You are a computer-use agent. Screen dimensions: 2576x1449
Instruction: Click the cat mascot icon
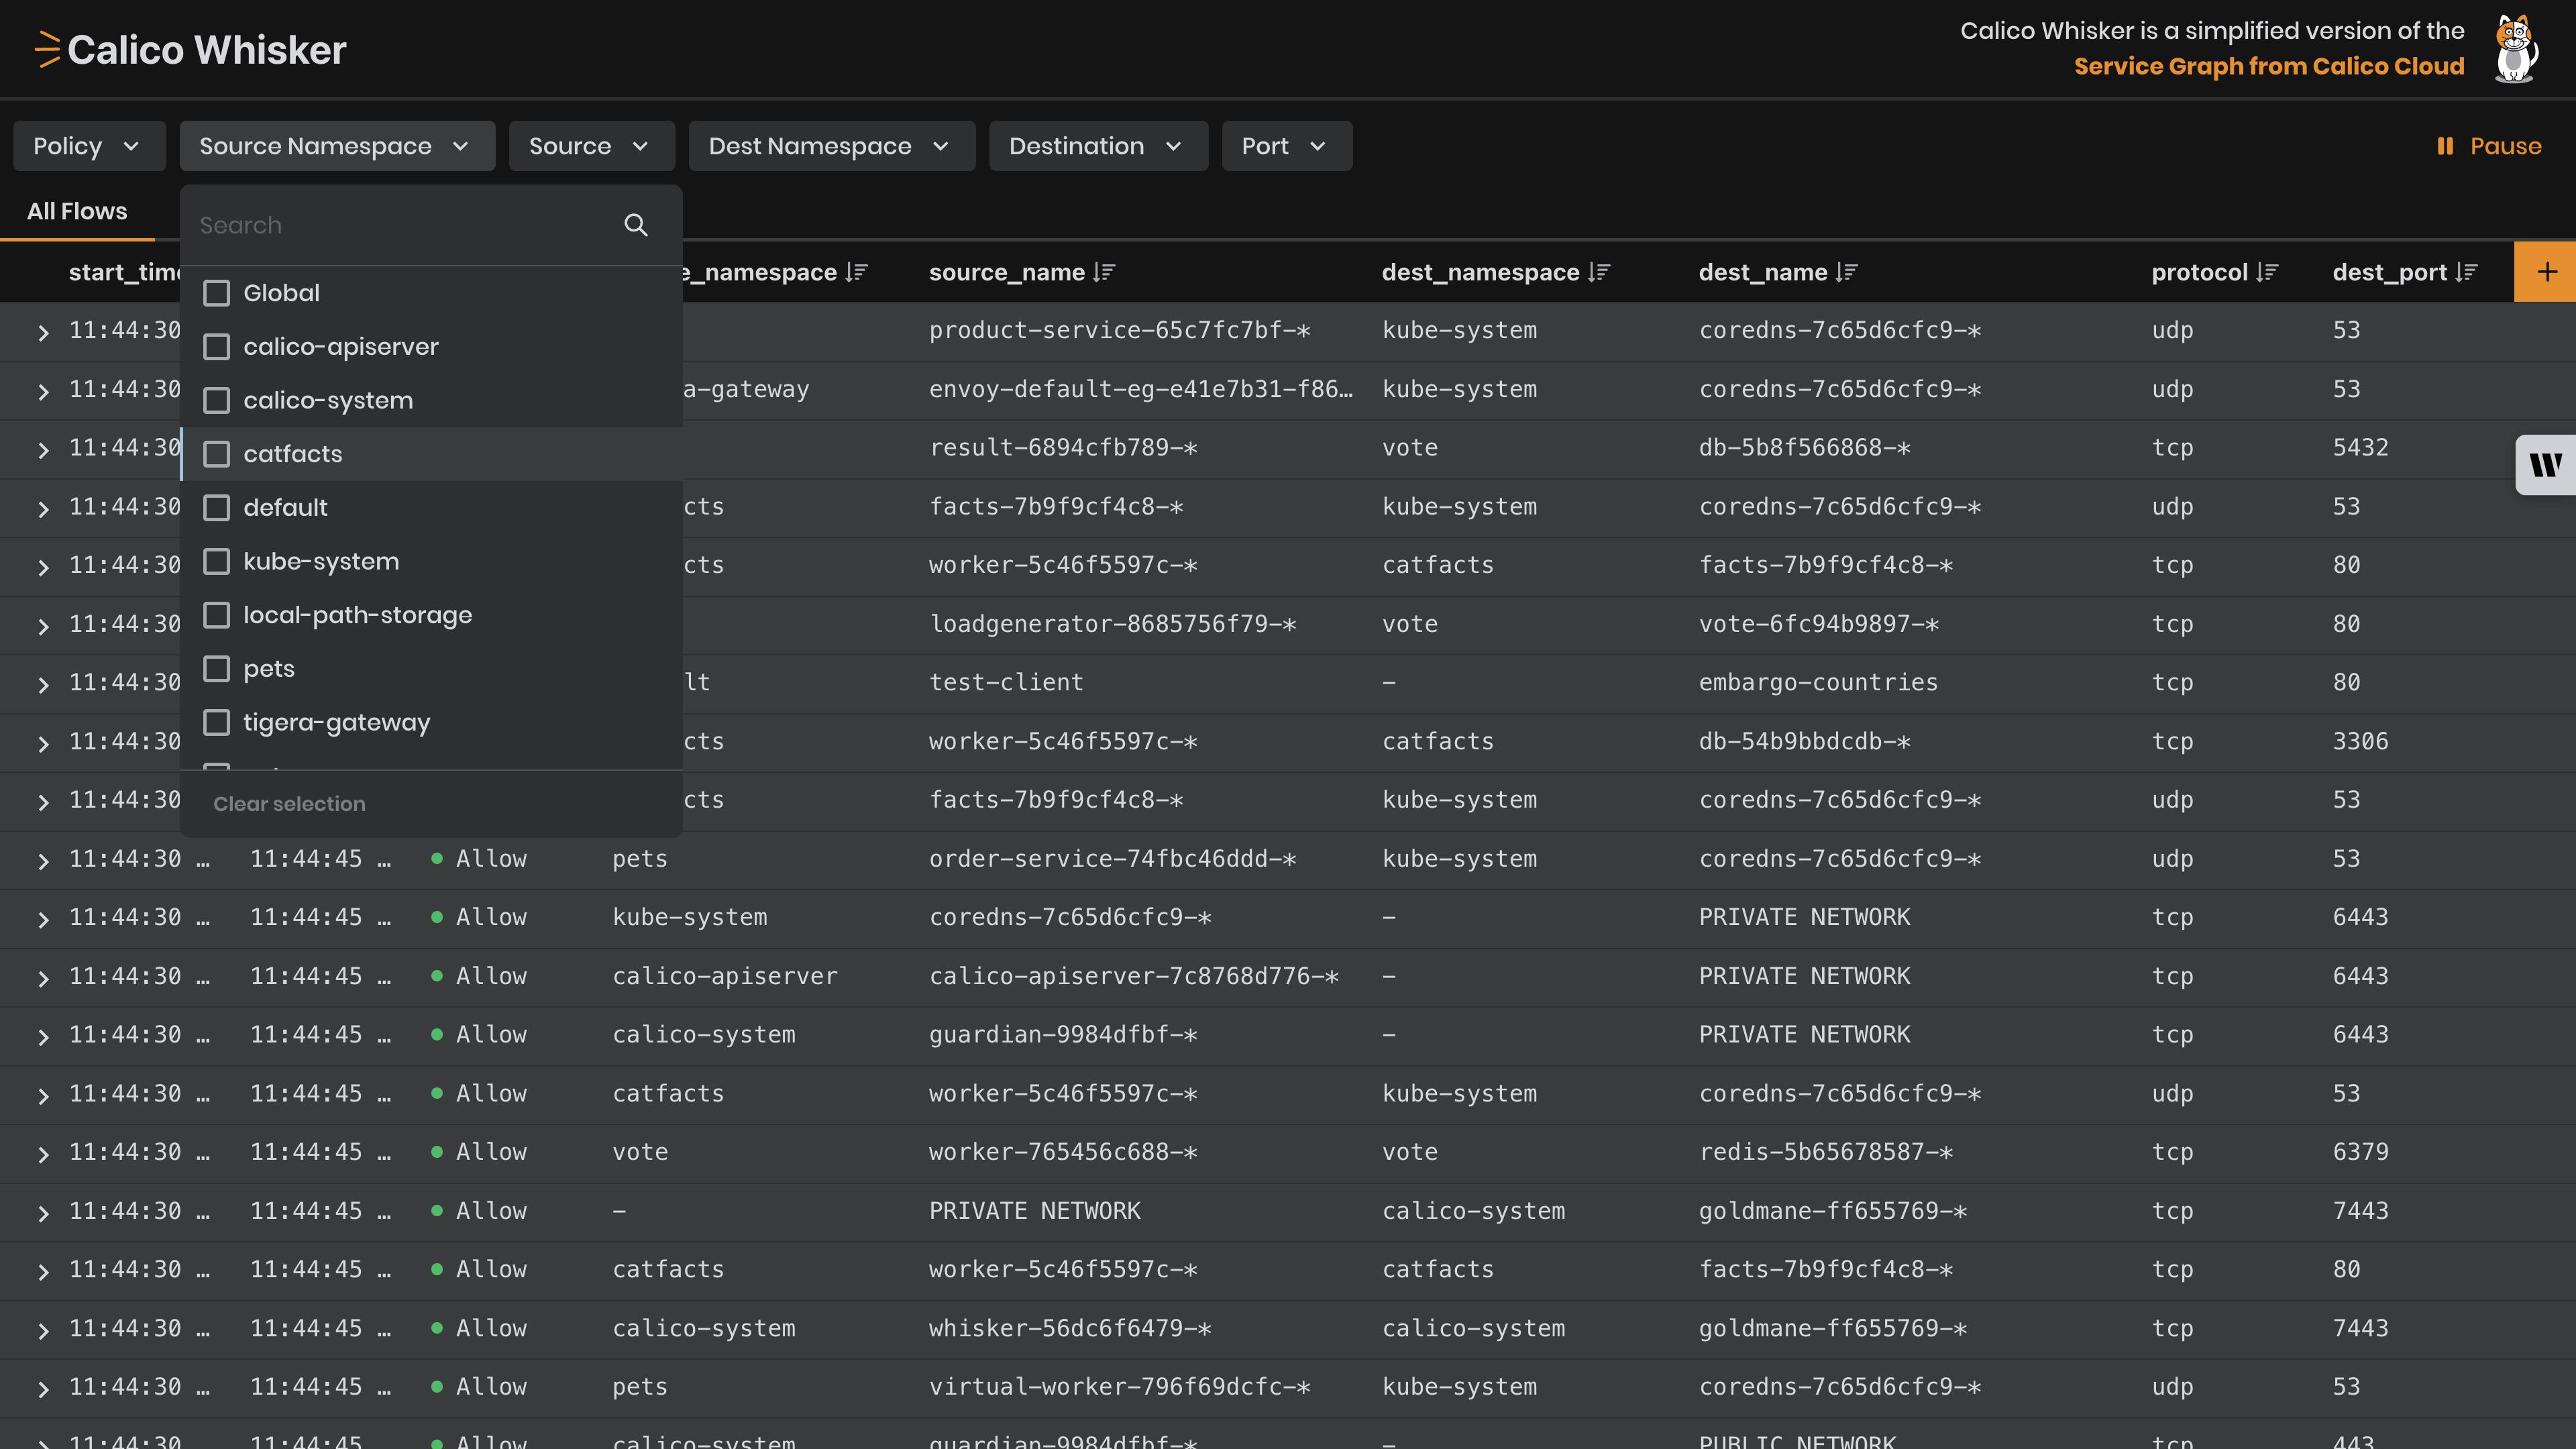(x=2516, y=49)
